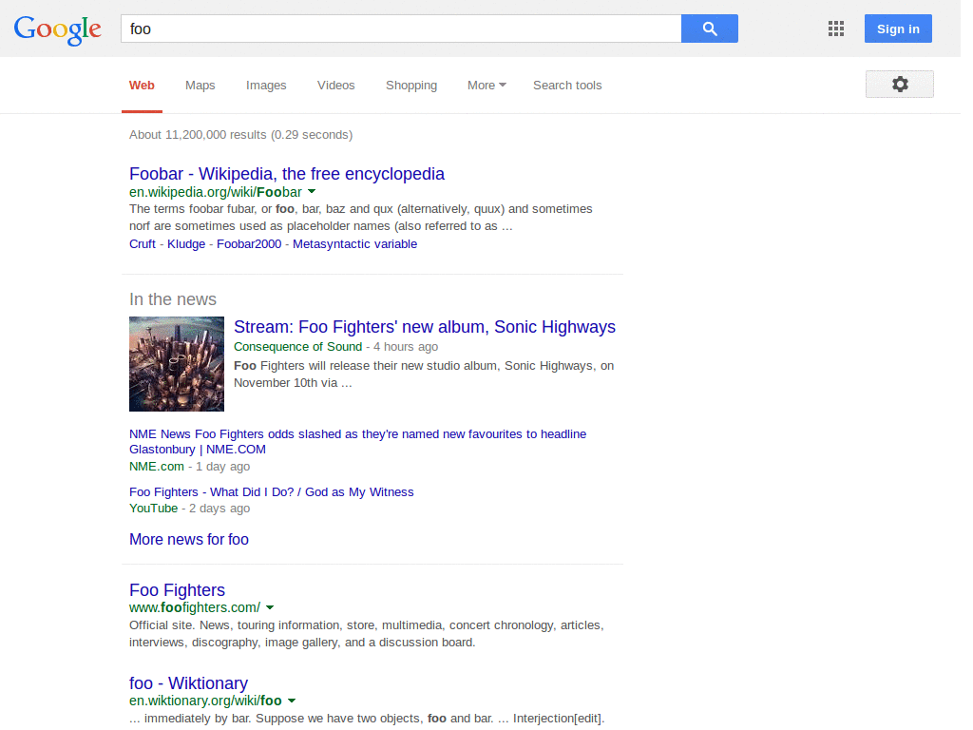Focus the search box containing foo
Viewport: 973px width, 730px height.
(401, 29)
